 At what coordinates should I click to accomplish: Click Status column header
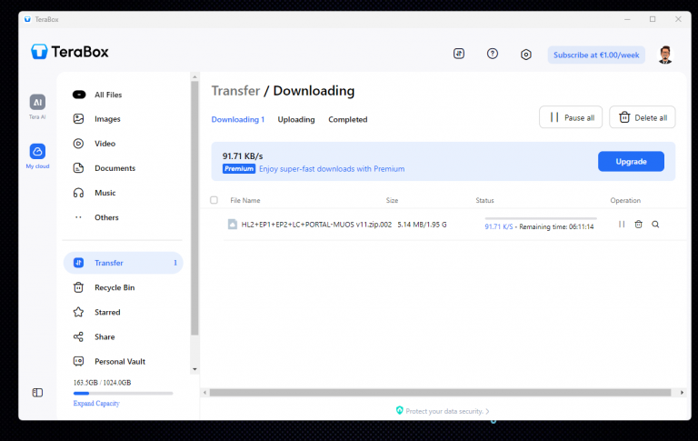point(484,200)
